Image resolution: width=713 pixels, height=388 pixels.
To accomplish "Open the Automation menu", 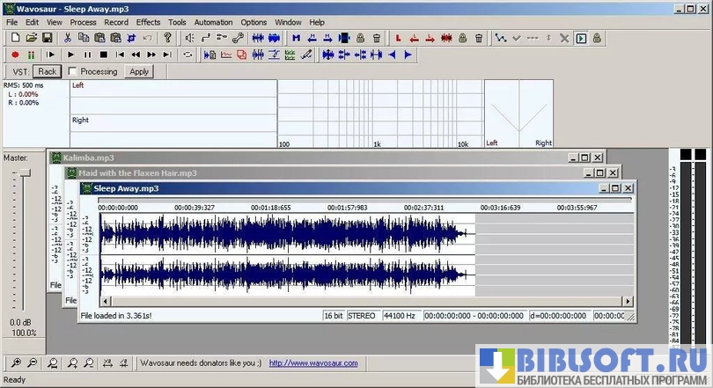I will coord(213,21).
